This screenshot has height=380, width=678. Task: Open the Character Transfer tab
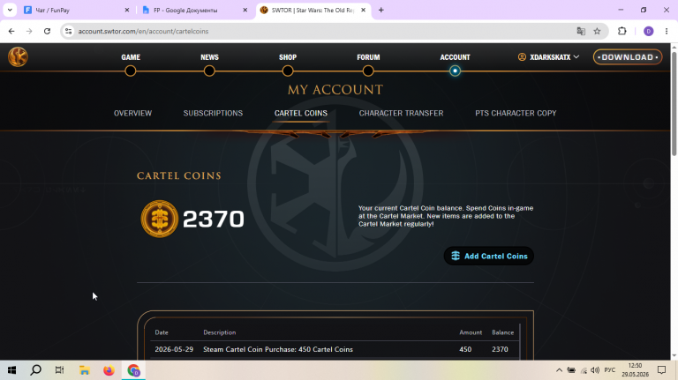[x=401, y=113]
